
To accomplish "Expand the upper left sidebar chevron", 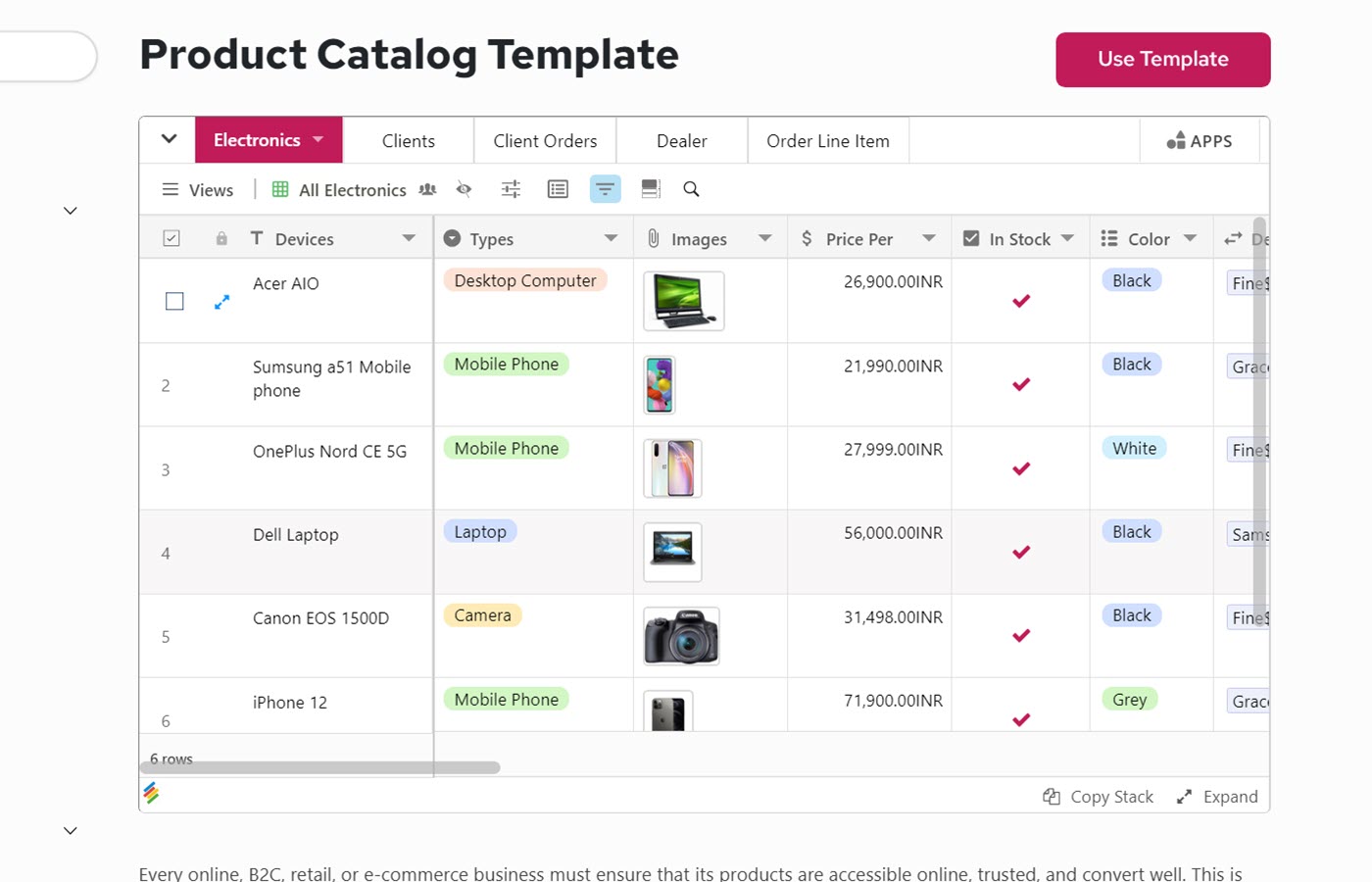I will click(x=71, y=211).
